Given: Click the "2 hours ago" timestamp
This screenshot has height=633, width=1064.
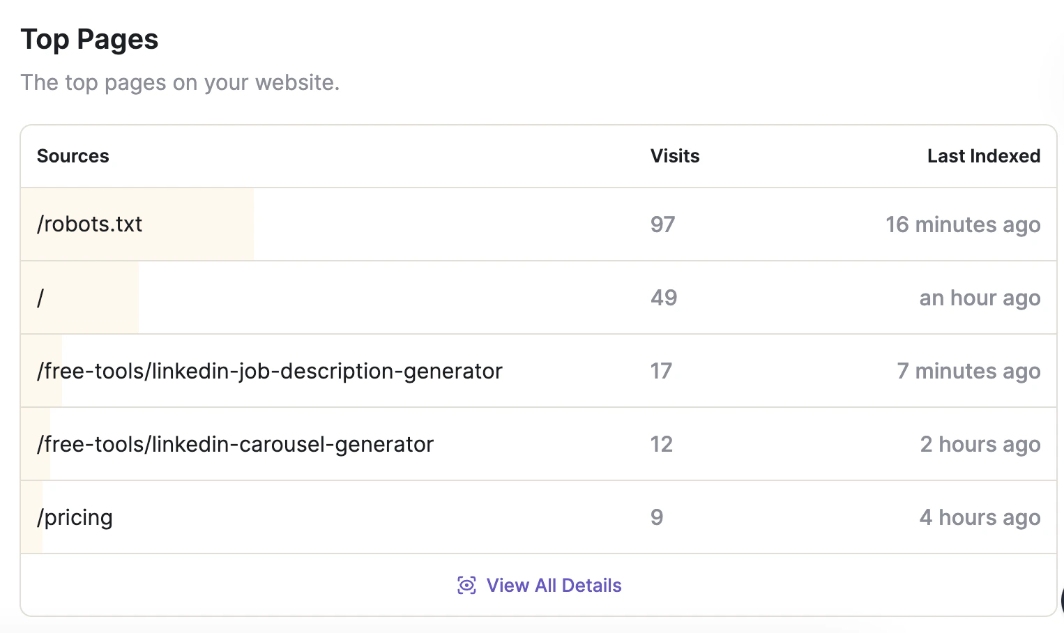Looking at the screenshot, I should [980, 444].
